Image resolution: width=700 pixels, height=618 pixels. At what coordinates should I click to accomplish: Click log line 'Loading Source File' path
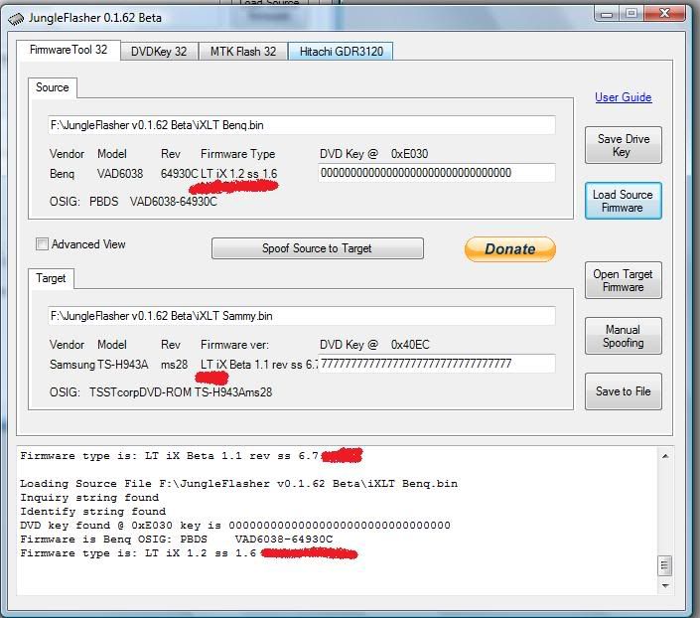239,484
